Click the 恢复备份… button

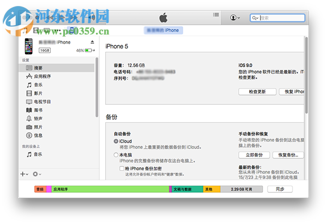[x=288, y=155]
